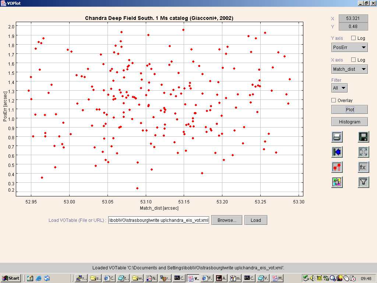Open the X axis Match_dist dropdown
The width and height of the screenshot is (377, 283).
coord(349,69)
